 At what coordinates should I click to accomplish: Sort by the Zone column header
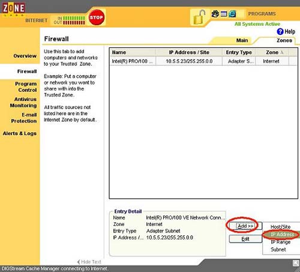(272, 52)
